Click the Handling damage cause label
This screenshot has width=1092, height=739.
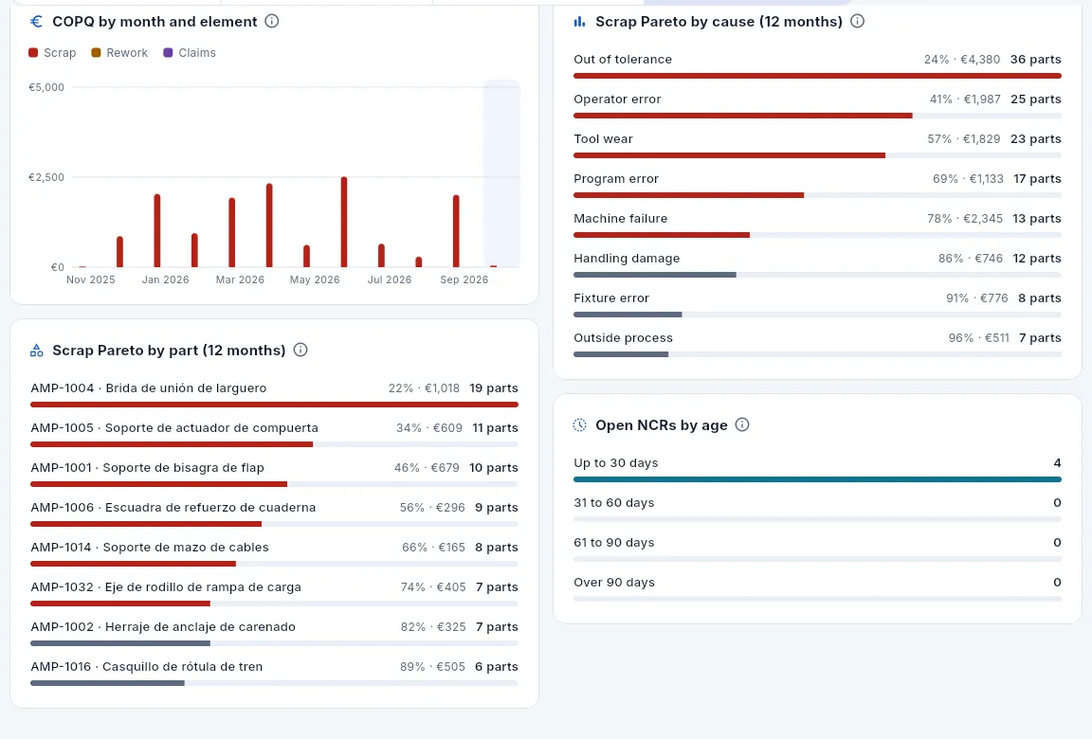(x=627, y=258)
